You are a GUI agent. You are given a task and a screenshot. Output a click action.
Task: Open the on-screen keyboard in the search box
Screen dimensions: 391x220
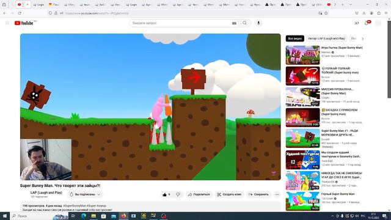(x=234, y=23)
